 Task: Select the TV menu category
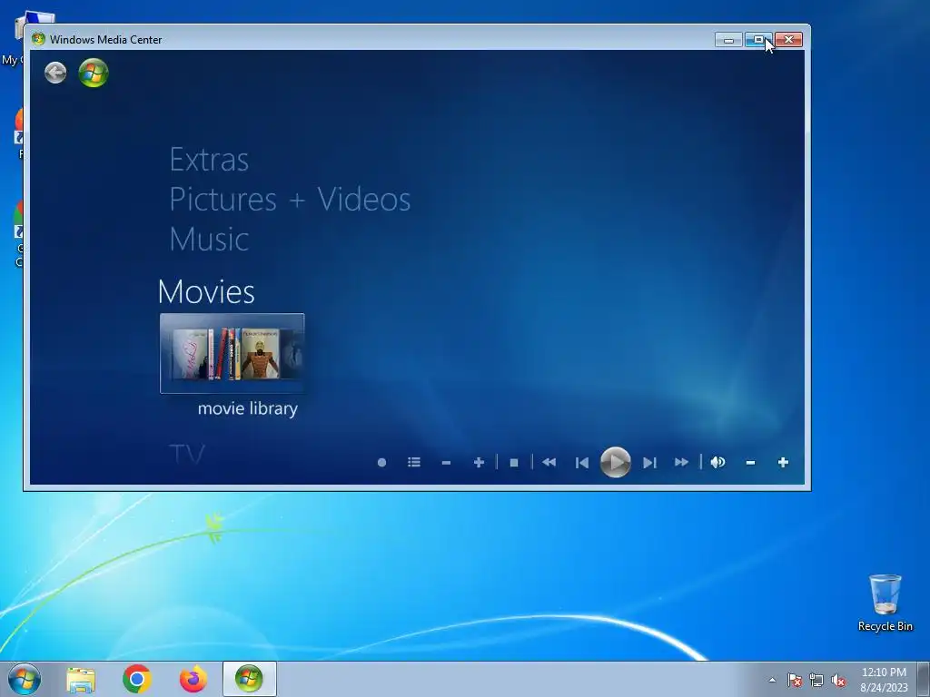[x=187, y=455]
